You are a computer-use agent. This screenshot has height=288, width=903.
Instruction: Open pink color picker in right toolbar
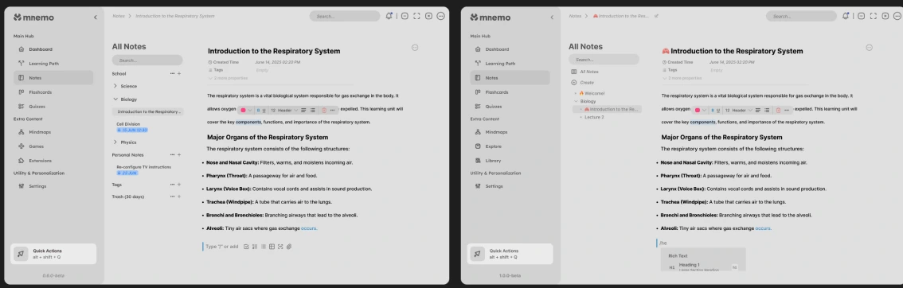(698, 110)
